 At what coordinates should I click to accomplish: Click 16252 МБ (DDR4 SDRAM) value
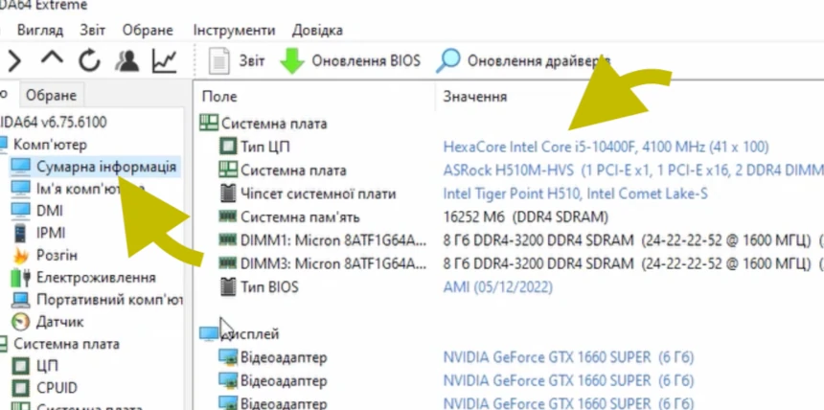point(525,216)
